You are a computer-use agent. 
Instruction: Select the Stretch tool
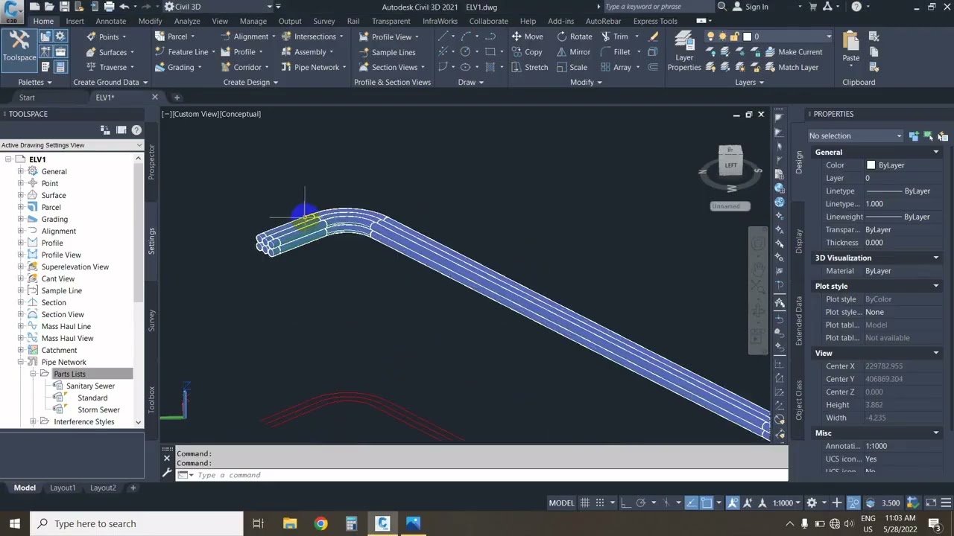(x=530, y=67)
